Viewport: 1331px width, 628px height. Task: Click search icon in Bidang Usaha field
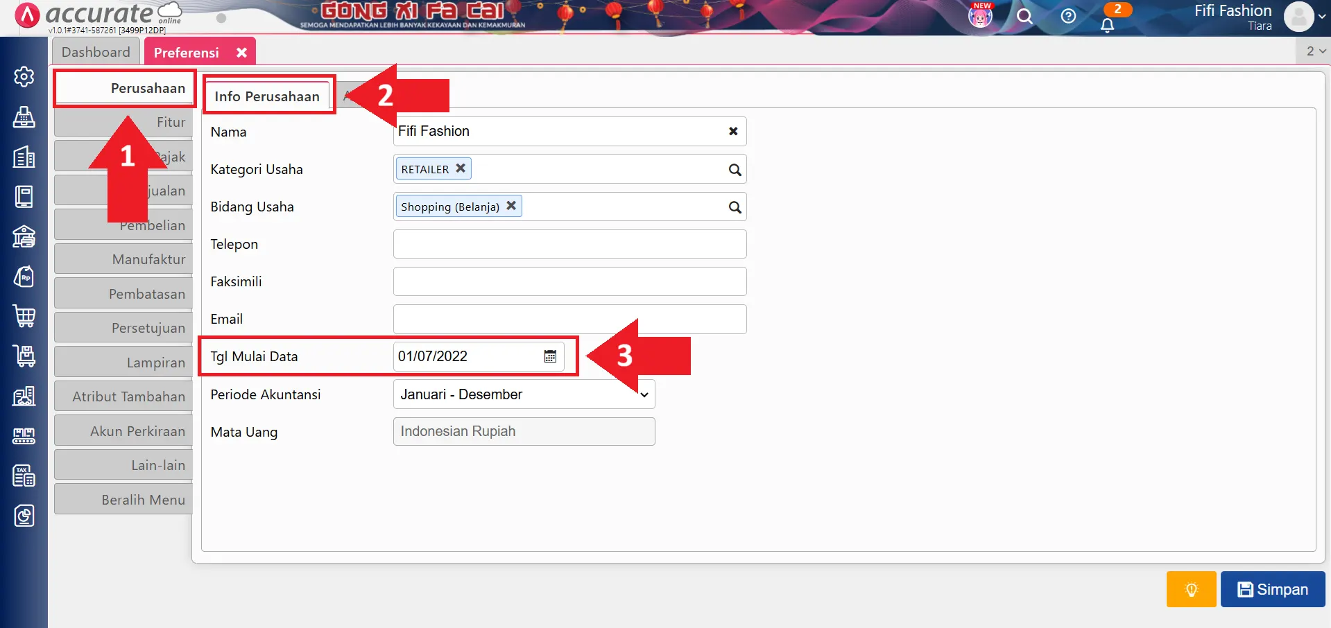[x=735, y=207]
